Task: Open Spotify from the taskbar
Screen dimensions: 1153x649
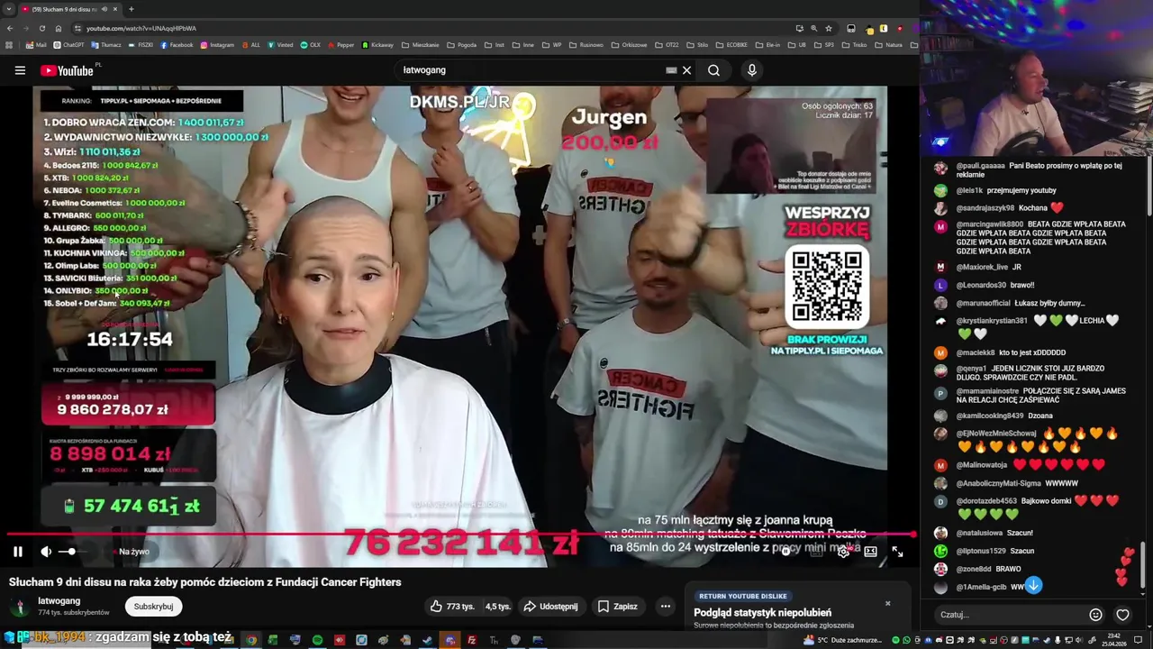Action: coord(317,640)
